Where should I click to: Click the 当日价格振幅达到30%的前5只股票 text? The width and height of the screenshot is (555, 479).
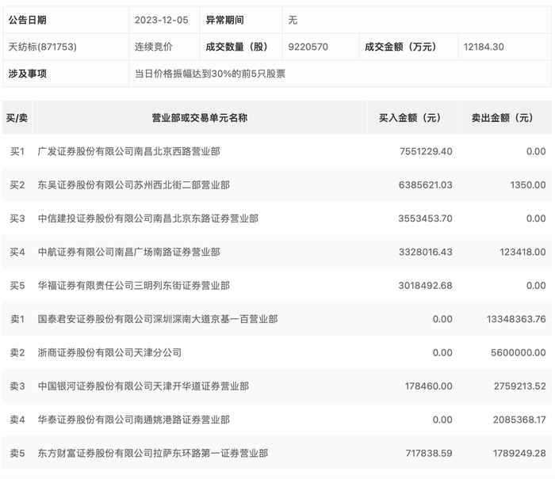[210, 74]
